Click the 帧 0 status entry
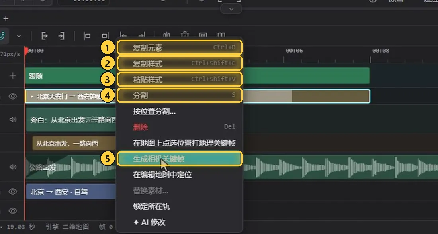Screen dimensions: 438x234 tap(106, 227)
